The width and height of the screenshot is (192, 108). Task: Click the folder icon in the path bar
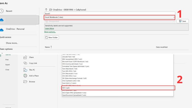pyautogui.click(x=51, y=10)
